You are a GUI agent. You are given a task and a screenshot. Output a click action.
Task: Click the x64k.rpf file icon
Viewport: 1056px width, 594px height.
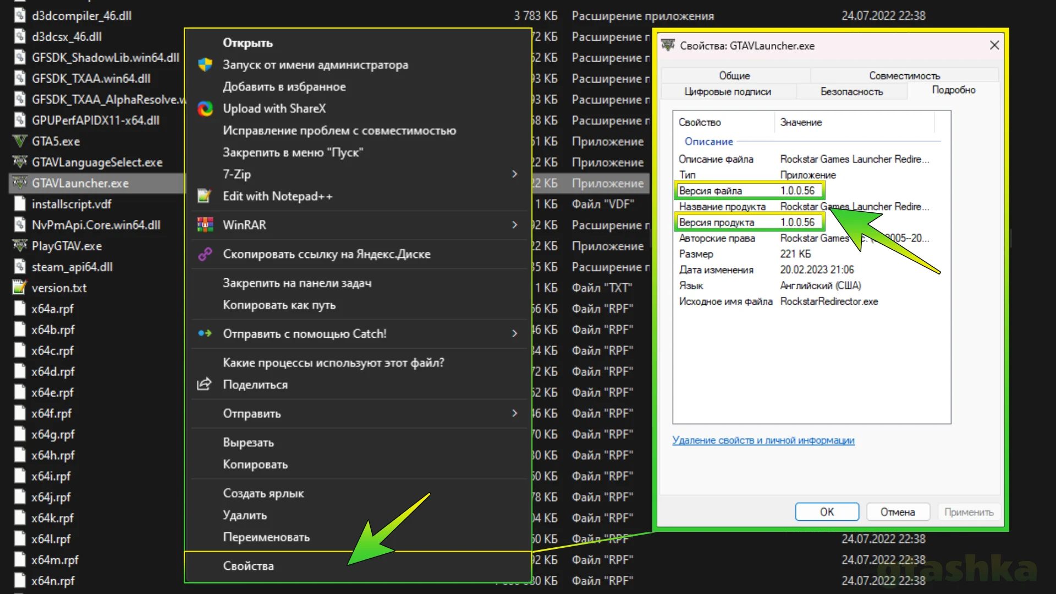[x=20, y=518]
